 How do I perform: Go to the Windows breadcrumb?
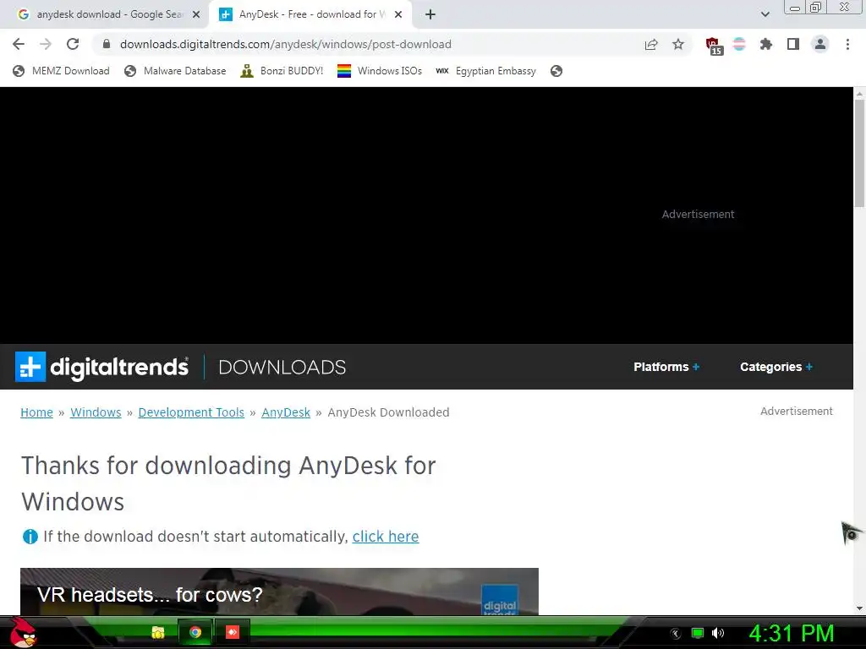96,412
